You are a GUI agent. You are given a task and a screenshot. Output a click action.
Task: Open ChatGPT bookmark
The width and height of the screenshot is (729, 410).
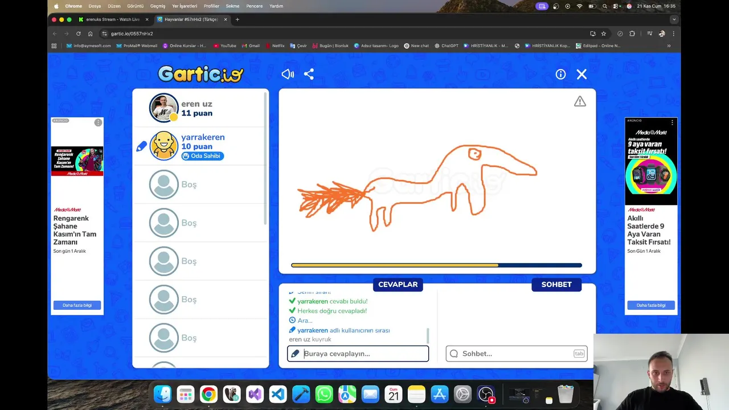click(x=446, y=46)
